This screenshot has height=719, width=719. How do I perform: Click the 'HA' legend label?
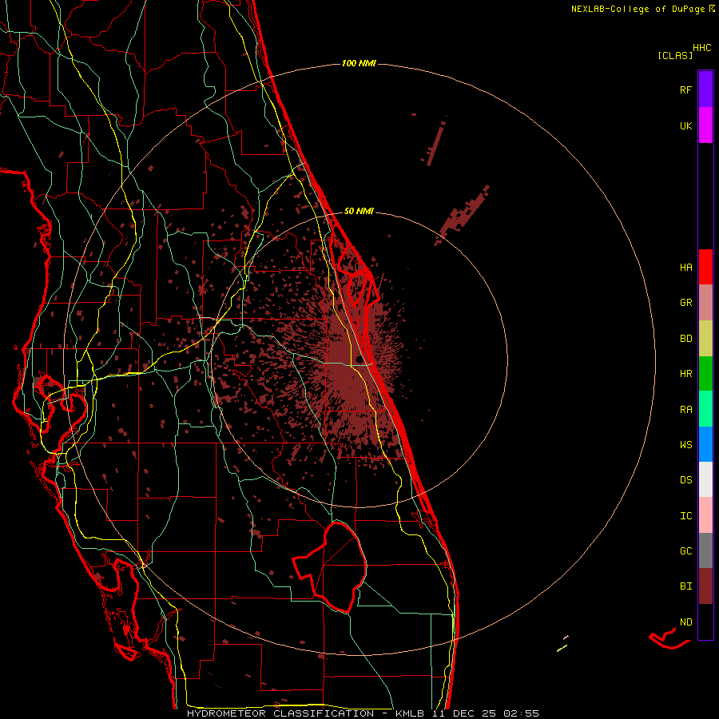(x=685, y=267)
